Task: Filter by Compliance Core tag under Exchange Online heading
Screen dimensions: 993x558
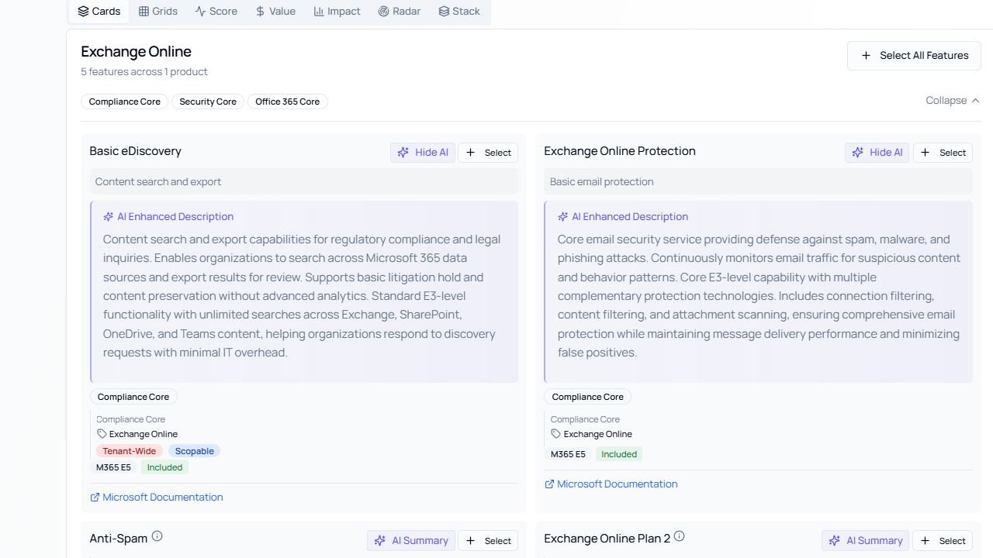Action: click(x=124, y=102)
